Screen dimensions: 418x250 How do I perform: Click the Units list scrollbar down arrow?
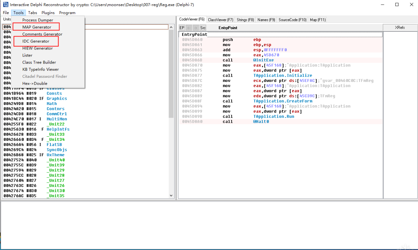(x=171, y=196)
